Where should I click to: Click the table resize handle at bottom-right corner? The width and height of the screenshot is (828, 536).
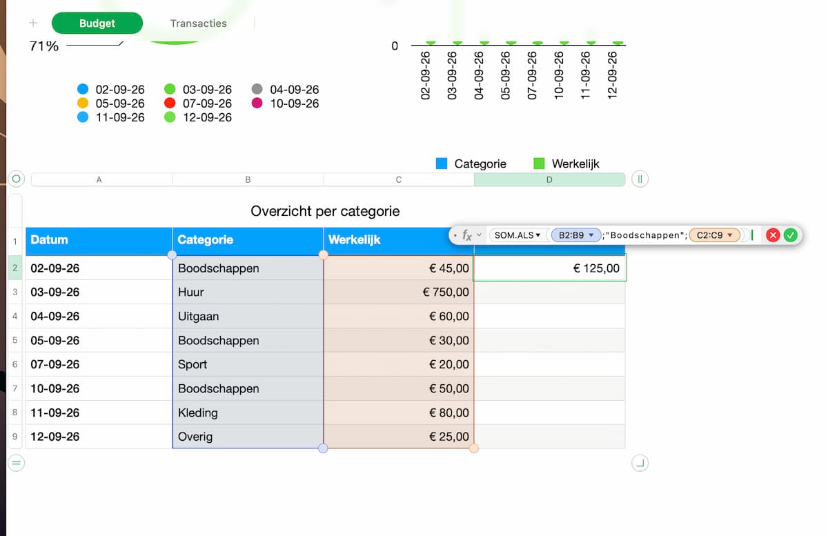click(640, 463)
